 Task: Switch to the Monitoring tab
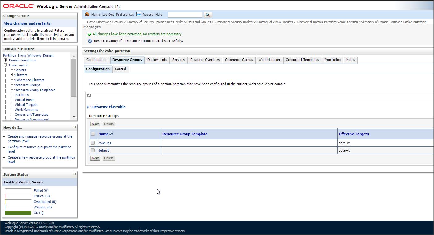pyautogui.click(x=333, y=60)
